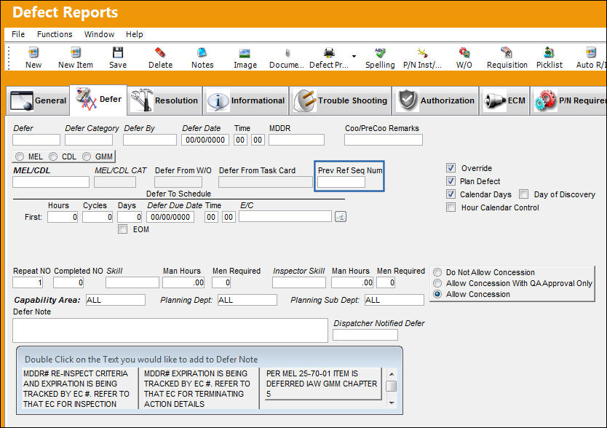Select the CDL radio button
Screen dimensions: 607x428
53,156
